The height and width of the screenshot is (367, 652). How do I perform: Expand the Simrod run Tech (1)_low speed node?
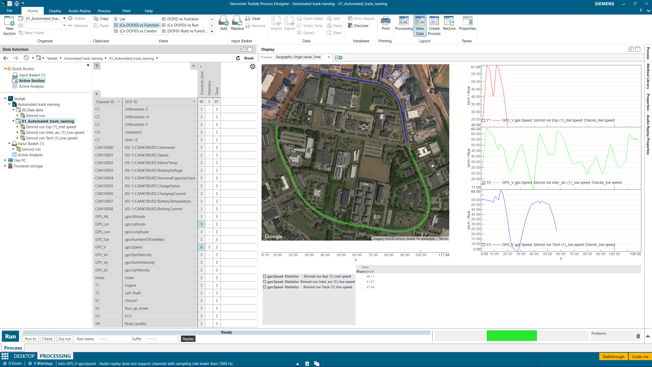click(x=17, y=138)
